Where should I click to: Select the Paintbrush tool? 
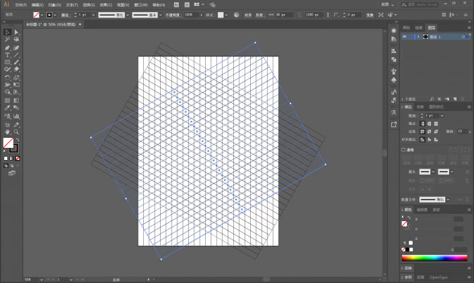point(16,63)
